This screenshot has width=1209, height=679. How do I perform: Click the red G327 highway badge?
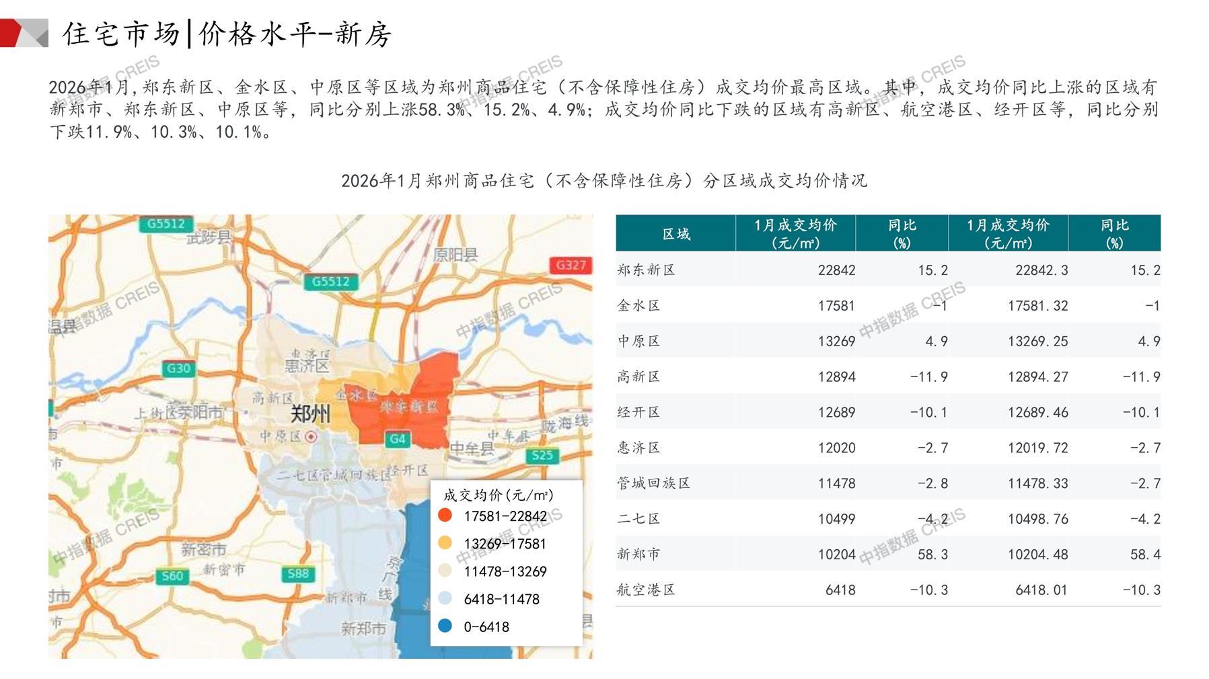pos(571,265)
